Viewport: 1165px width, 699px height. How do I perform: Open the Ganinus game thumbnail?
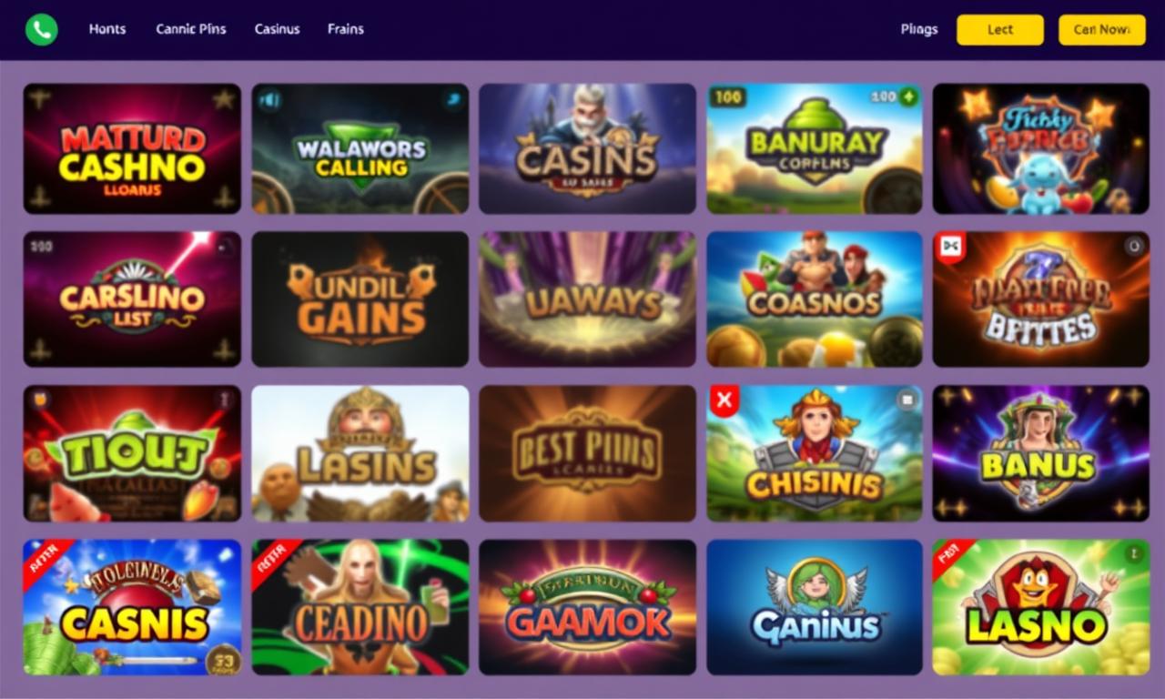point(815,607)
